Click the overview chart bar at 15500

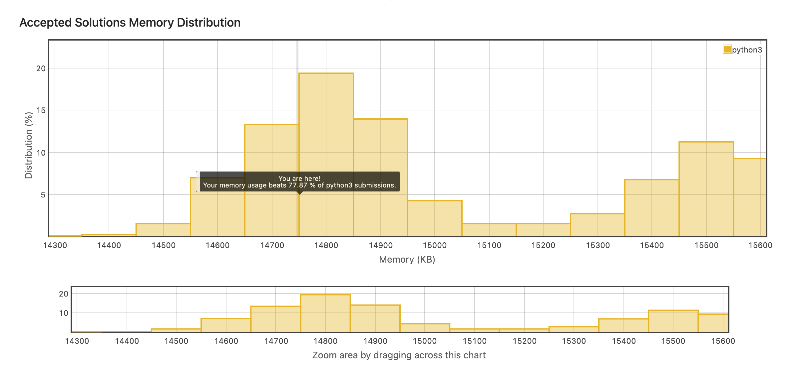(x=673, y=321)
